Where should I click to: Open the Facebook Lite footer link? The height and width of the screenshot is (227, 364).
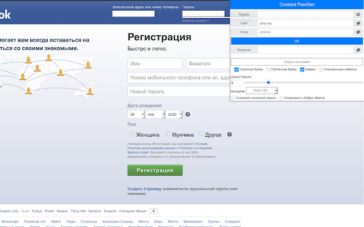click(35, 221)
